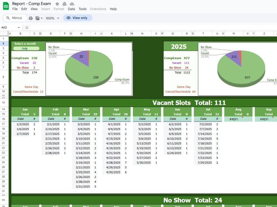The width and height of the screenshot is (277, 207).
Task: Check the cloud document status icon
Action: [72, 4]
